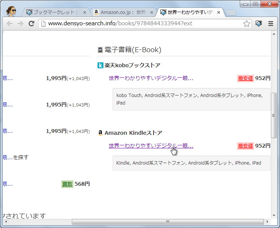Click the 楽天koboブックストア heading
Image resolution: width=280 pixels, height=228 pixels.
click(132, 65)
